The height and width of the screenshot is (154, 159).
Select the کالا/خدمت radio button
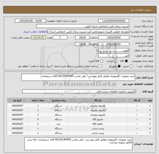coord(102,61)
